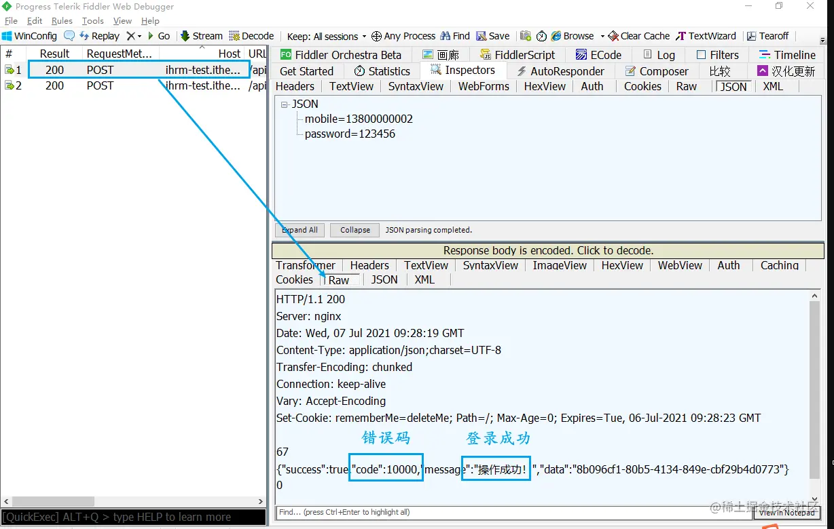Open the Rules menu
Viewport: 834px width, 529px height.
tap(62, 21)
